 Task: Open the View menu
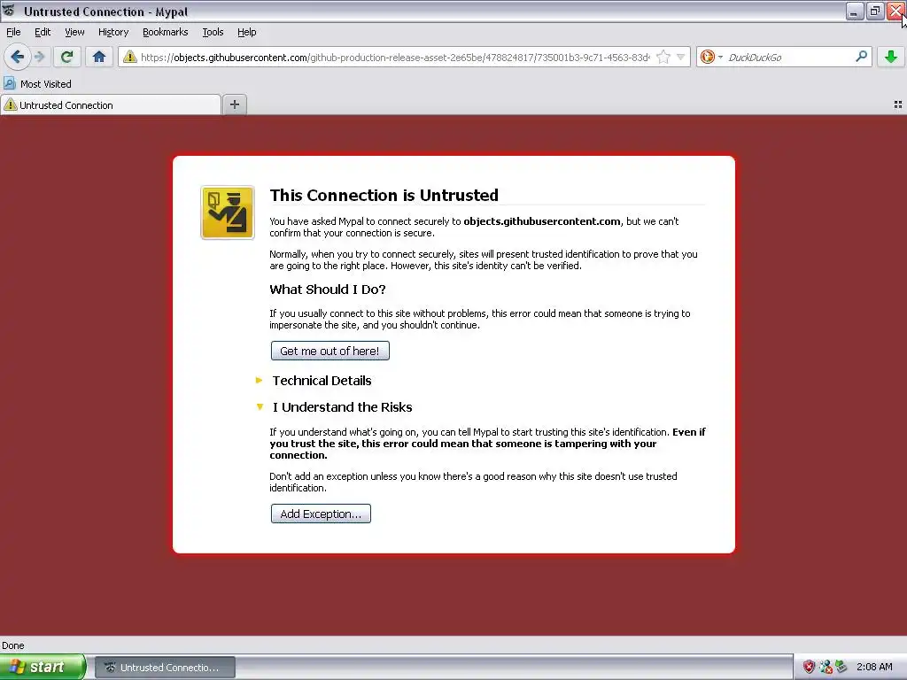(x=74, y=32)
